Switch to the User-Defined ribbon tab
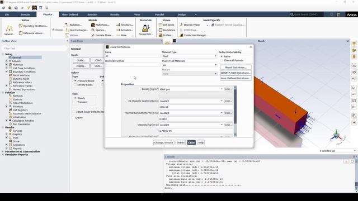This screenshot has height=201, width=358. coord(70,15)
